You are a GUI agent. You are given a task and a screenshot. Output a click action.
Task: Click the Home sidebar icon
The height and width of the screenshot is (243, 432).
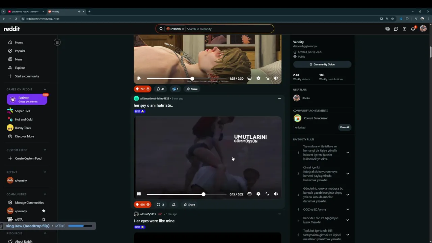click(10, 43)
